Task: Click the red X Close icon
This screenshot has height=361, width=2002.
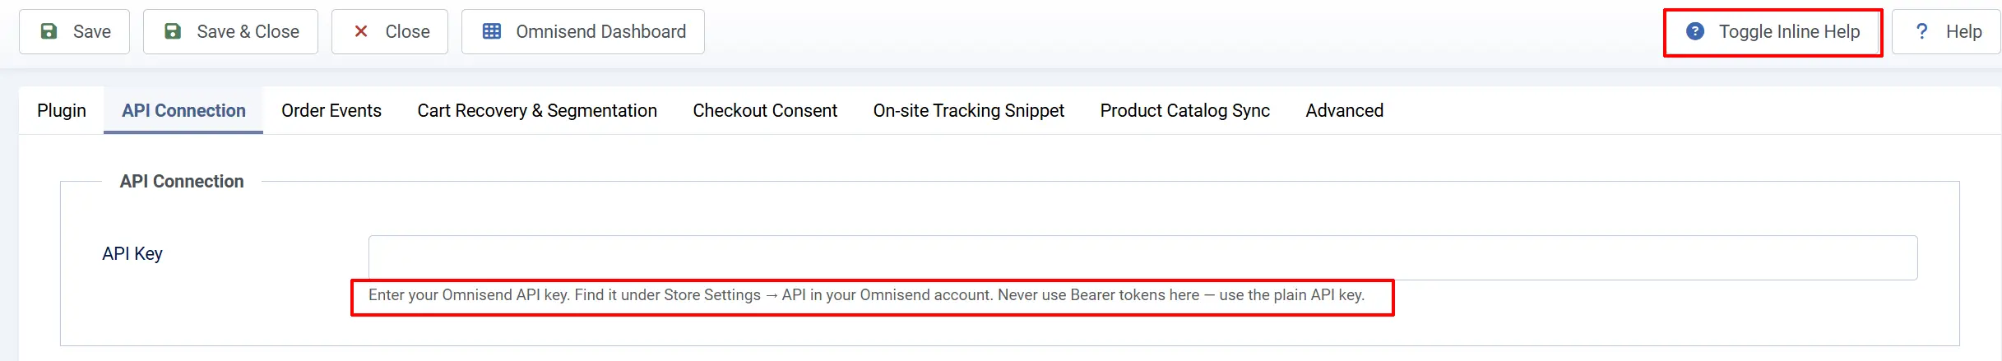Action: coord(360,31)
